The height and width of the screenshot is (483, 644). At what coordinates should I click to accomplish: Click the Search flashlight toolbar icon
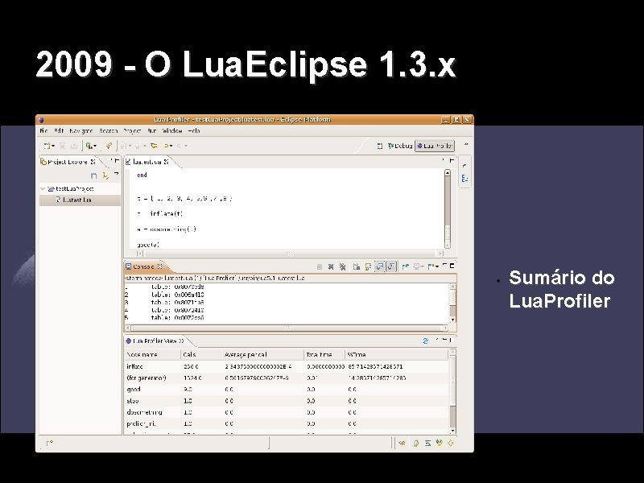(109, 146)
